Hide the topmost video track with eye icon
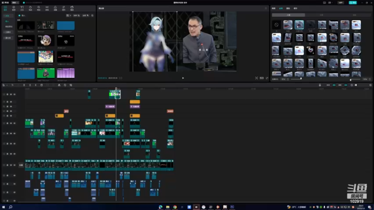Viewport: 374px width, 210px height. point(11,95)
